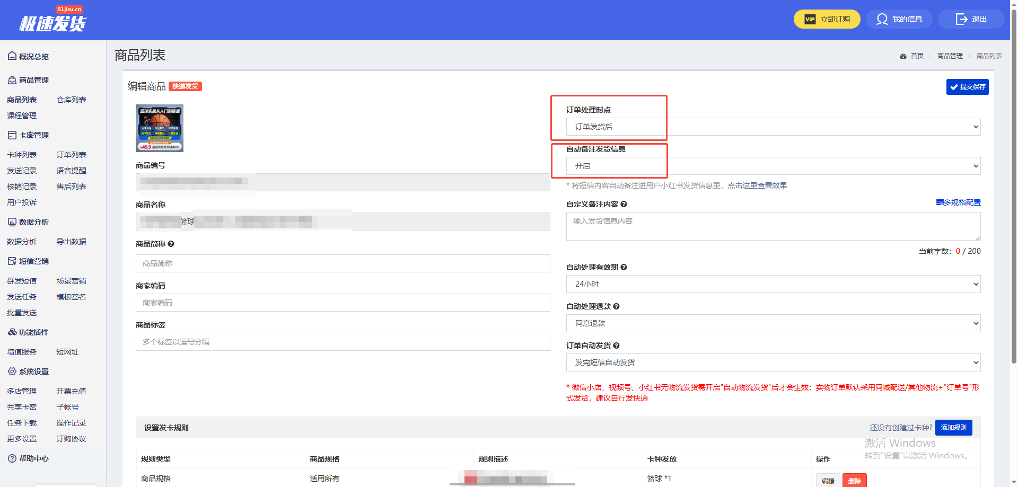This screenshot has height=487, width=1018.
Task: Click help icon beside 订单自动发货
Action: click(x=616, y=346)
